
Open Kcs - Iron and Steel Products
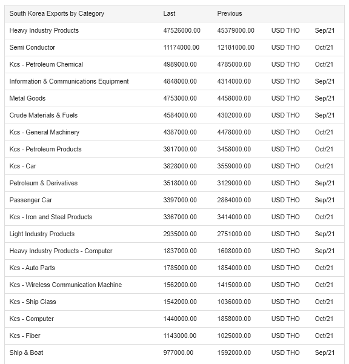[51, 217]
